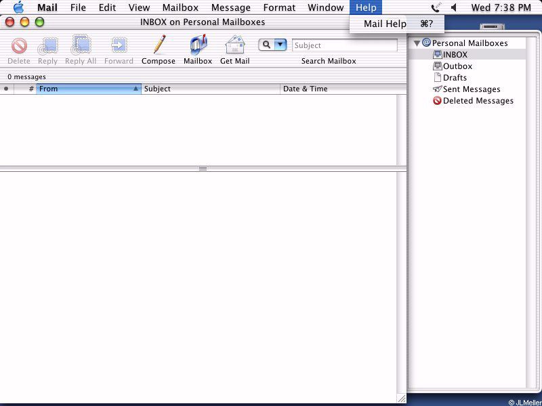Click the window resize corner grip

point(401,399)
